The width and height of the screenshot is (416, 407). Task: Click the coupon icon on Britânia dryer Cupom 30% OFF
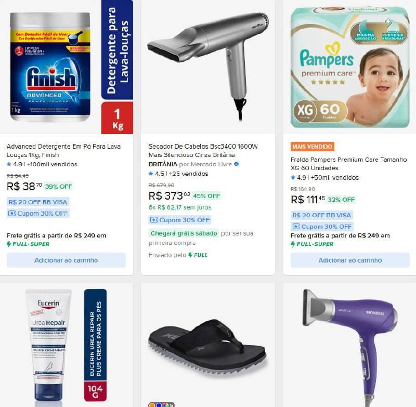(x=154, y=220)
